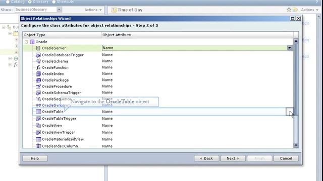Select the Shortcuts radio option
The image size is (323, 181).
[x=54, y=2]
